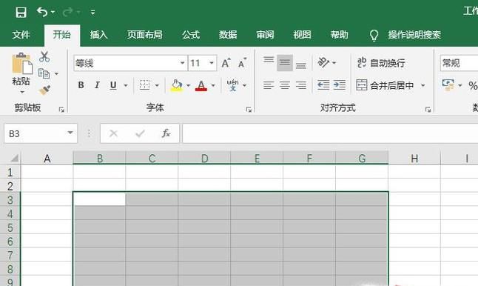Center cell text horizontally
This screenshot has height=286, width=478.
click(x=285, y=85)
